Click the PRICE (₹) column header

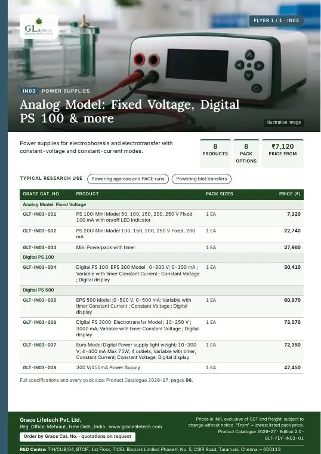[289, 194]
